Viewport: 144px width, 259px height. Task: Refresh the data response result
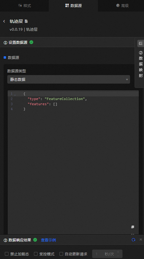click(x=133, y=240)
